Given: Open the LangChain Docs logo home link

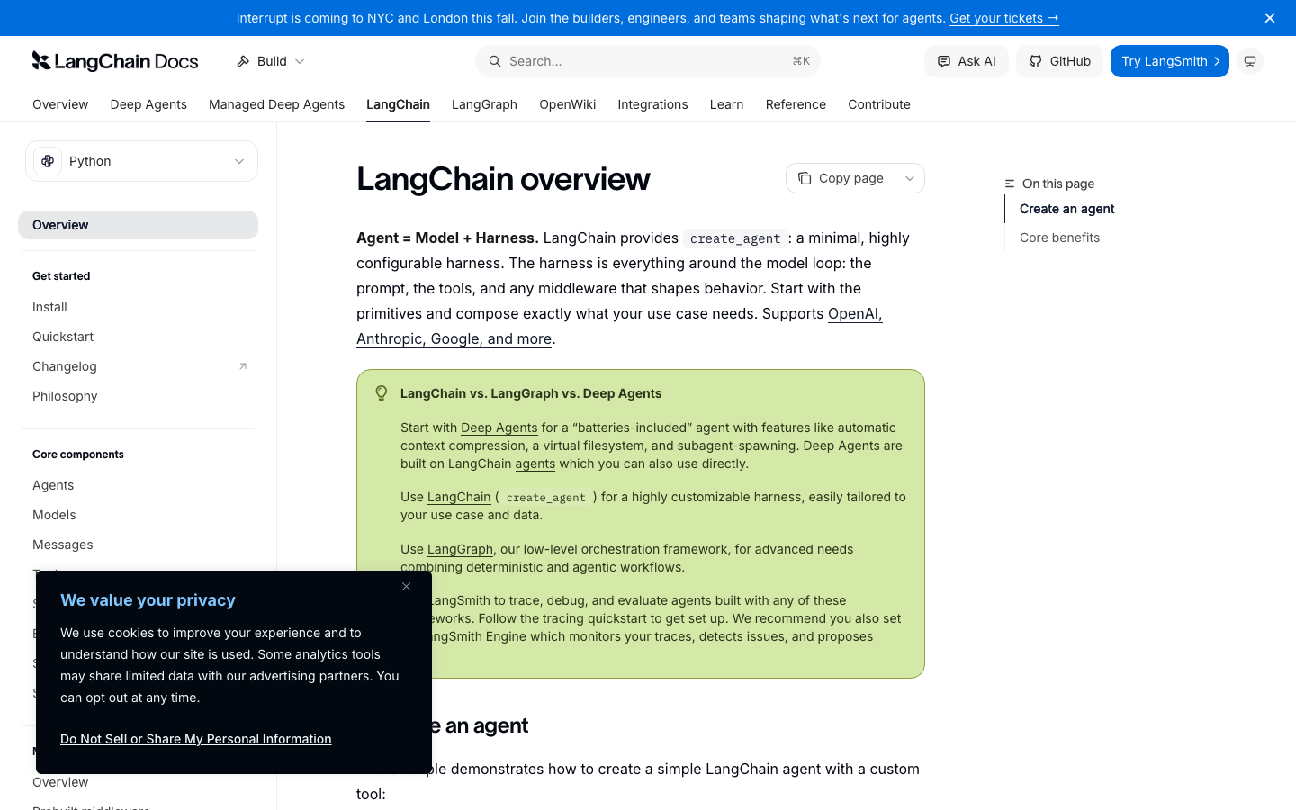Looking at the screenshot, I should [115, 61].
